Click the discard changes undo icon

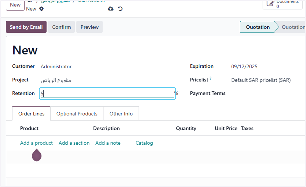(120, 9)
